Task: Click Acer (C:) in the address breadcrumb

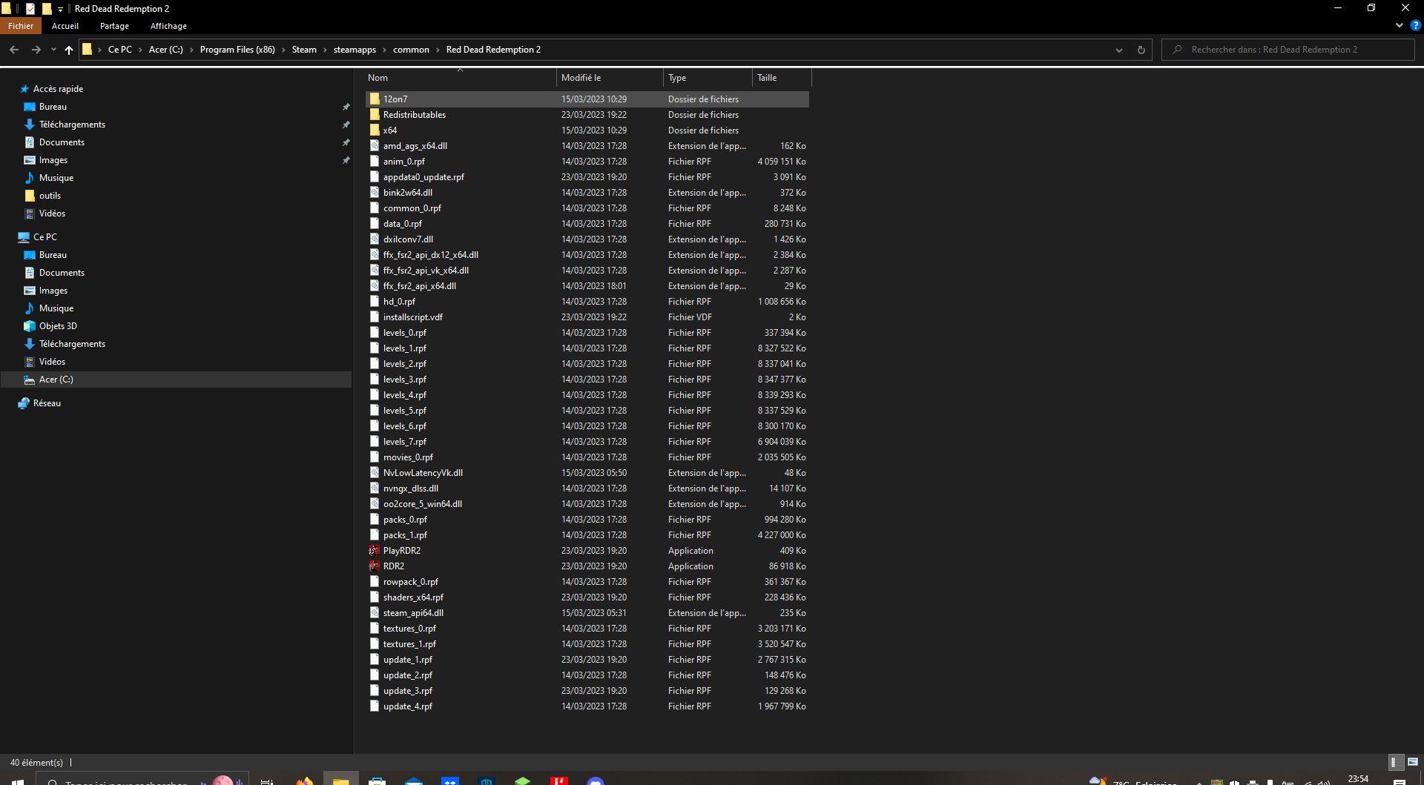Action: click(x=165, y=50)
